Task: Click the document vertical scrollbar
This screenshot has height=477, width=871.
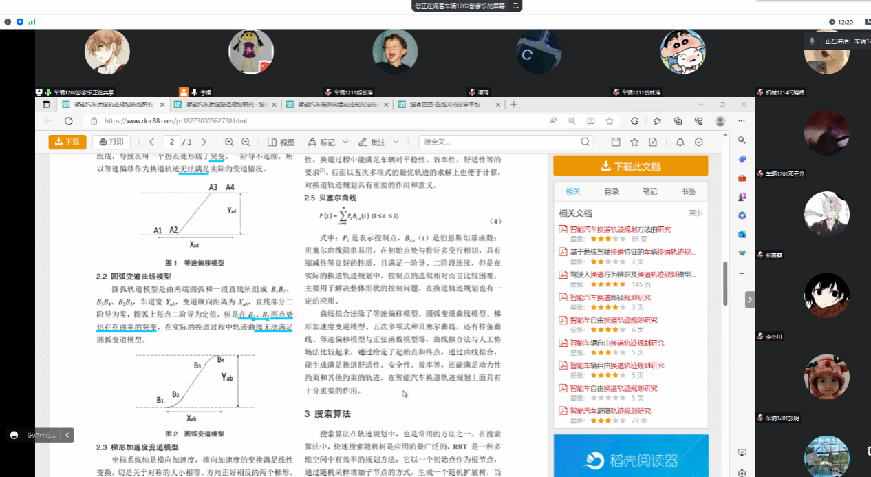Action: (x=724, y=282)
